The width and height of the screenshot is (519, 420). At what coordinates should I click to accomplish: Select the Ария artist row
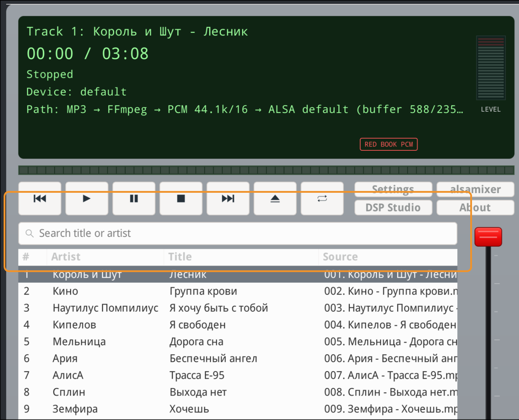[65, 359]
